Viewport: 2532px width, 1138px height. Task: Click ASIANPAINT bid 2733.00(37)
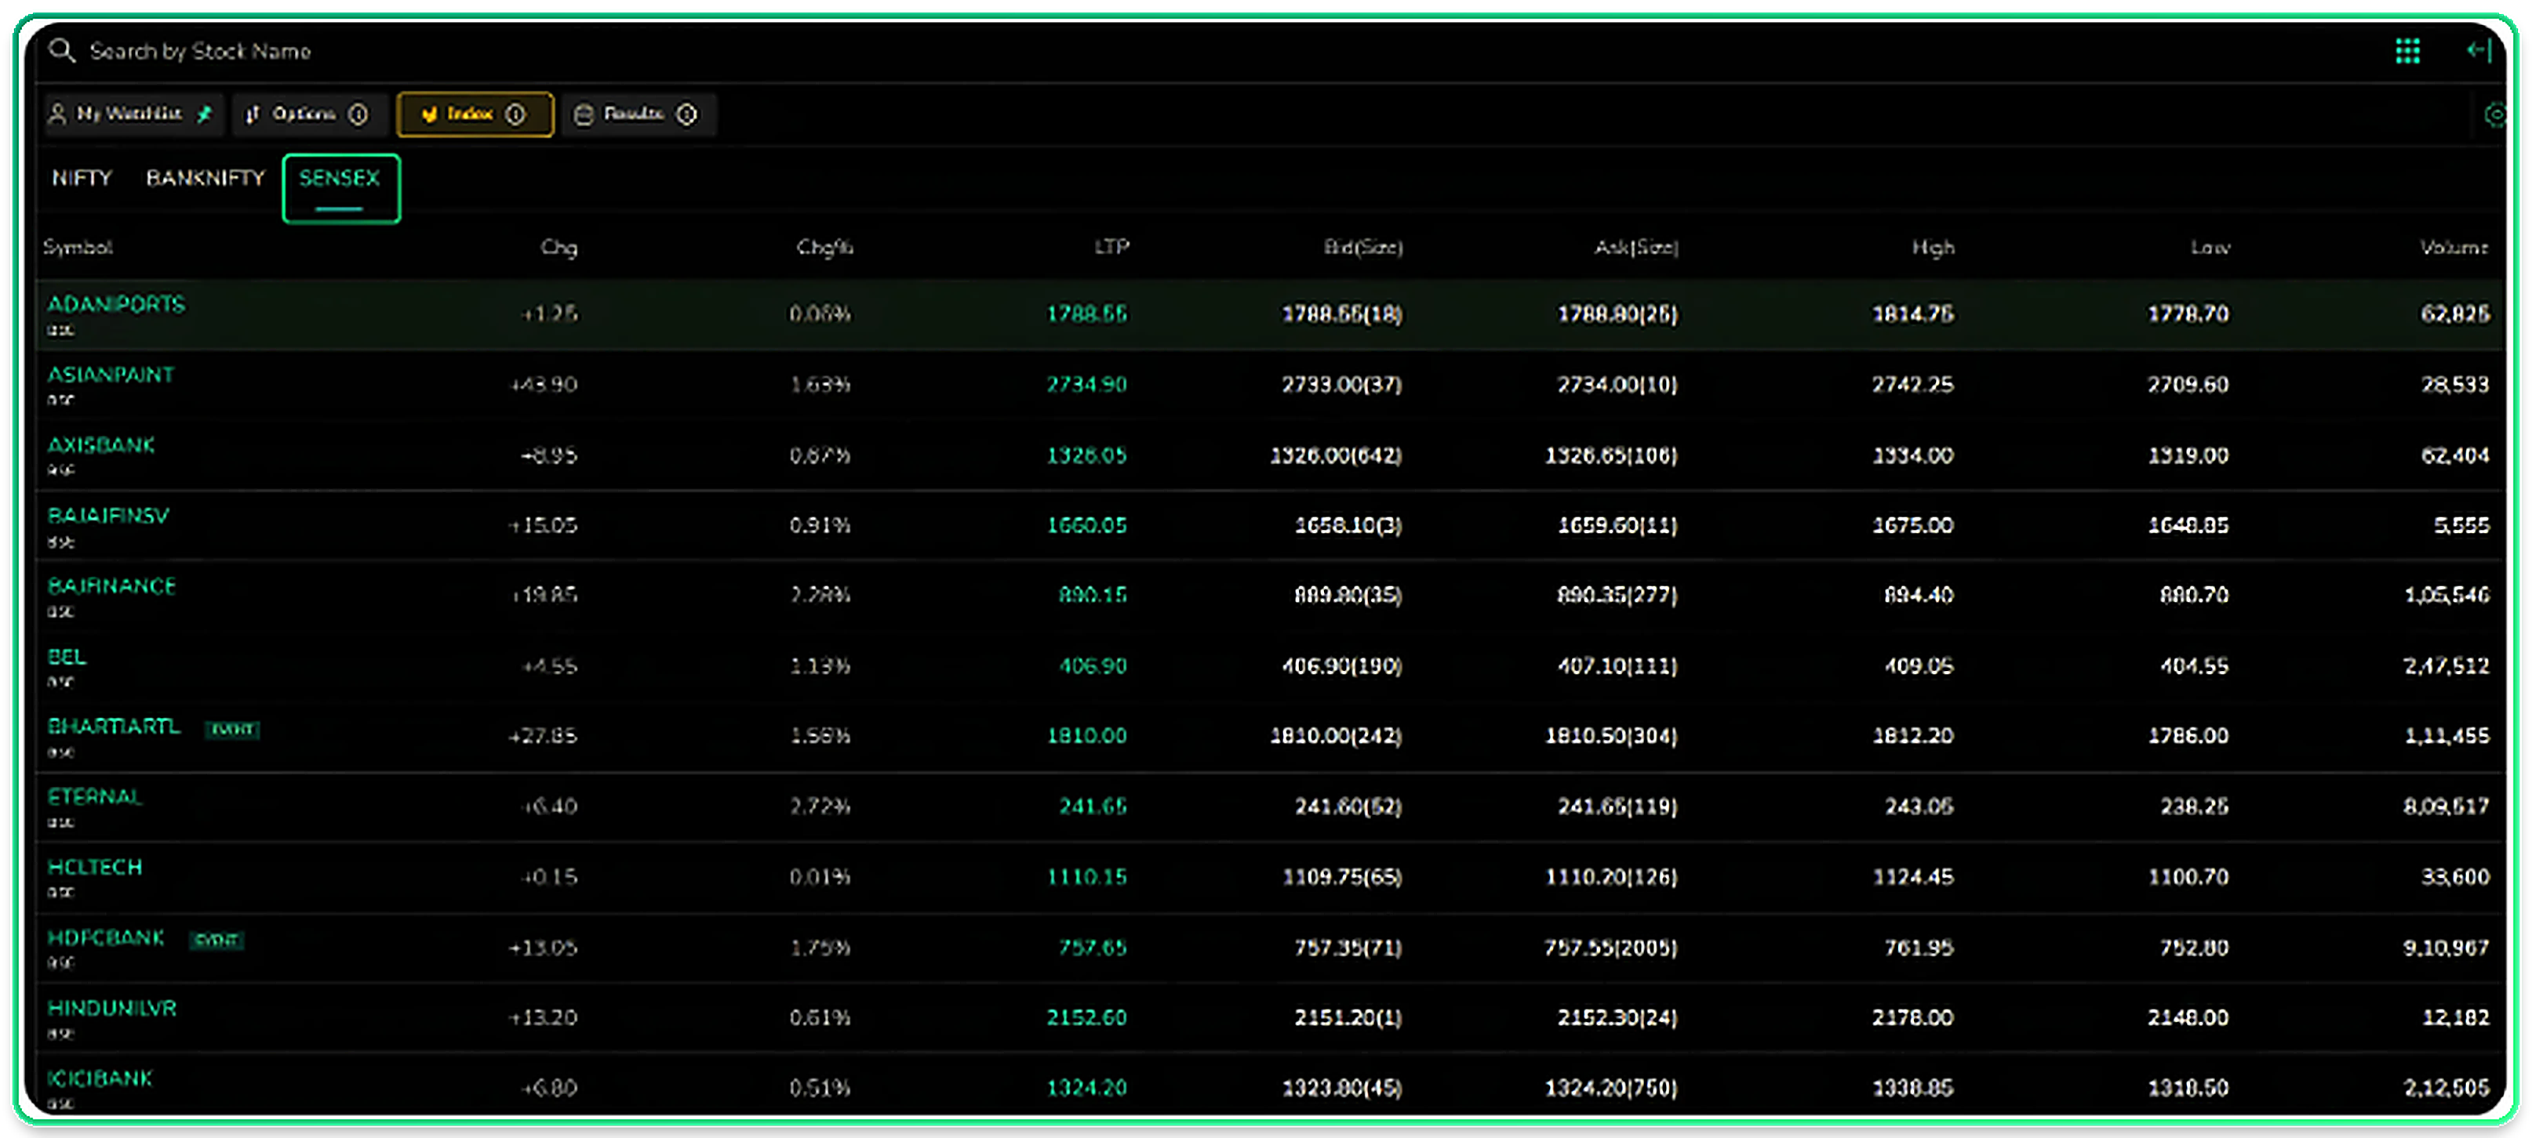click(x=1341, y=385)
